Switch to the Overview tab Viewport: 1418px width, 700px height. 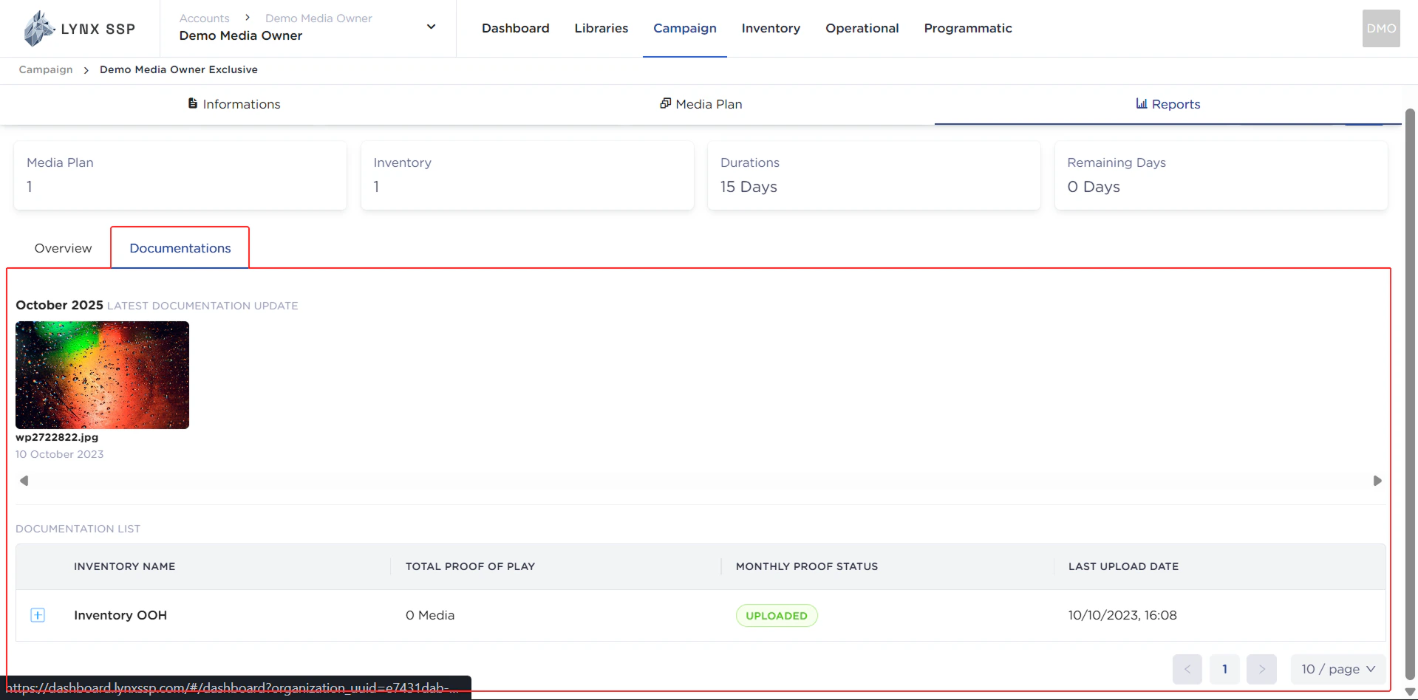(x=63, y=248)
